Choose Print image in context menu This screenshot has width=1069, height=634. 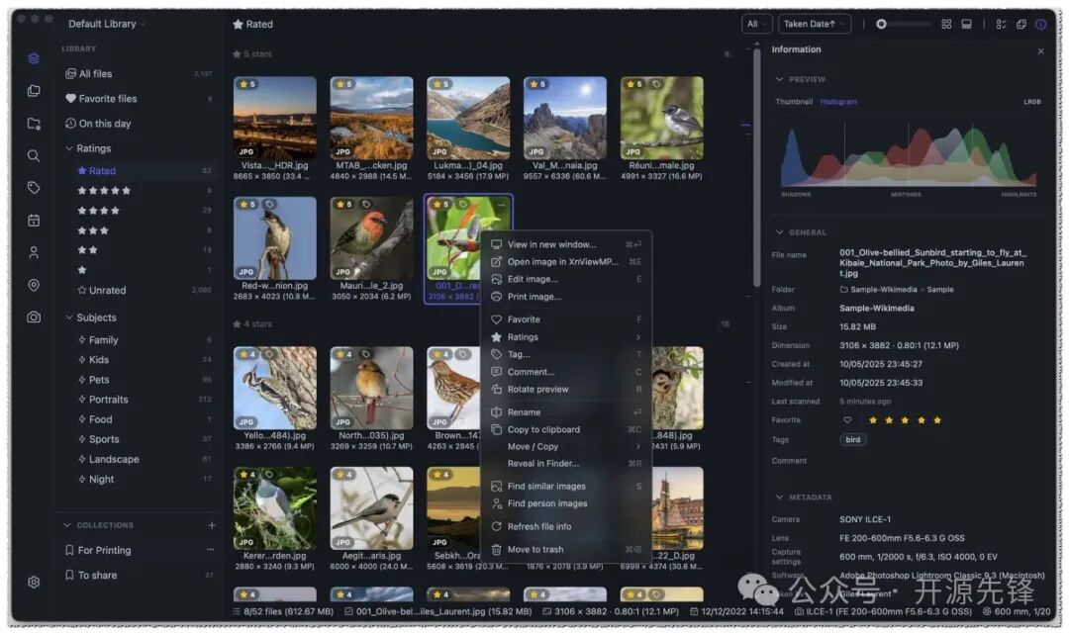(566, 297)
